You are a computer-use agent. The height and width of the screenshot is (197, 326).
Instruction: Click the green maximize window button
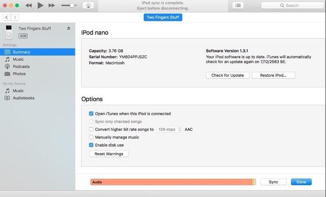coord(17,5)
